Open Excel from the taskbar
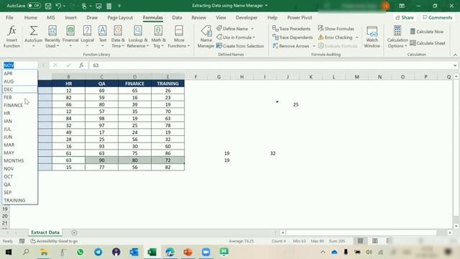Image resolution: width=460 pixels, height=259 pixels. (152, 252)
